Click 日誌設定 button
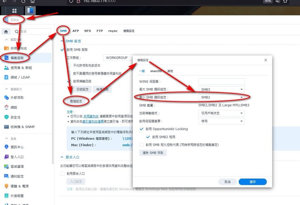300x205 pixels. [82, 89]
